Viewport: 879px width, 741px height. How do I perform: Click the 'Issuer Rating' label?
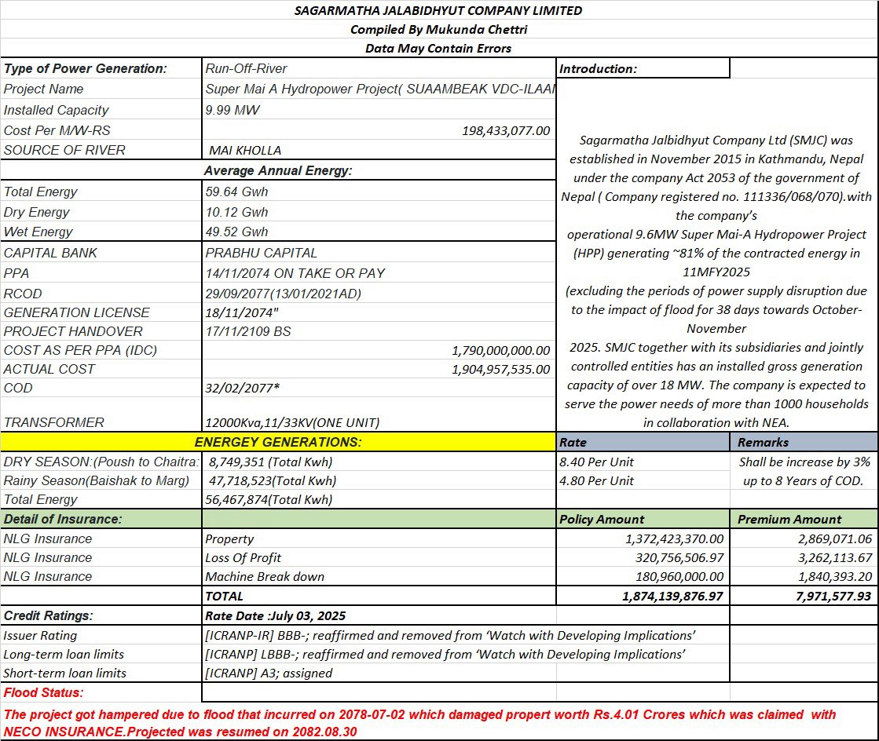click(x=40, y=636)
